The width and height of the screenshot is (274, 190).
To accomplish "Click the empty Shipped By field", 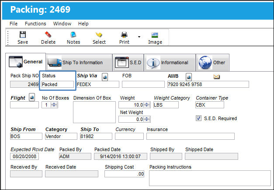I will [166, 156].
